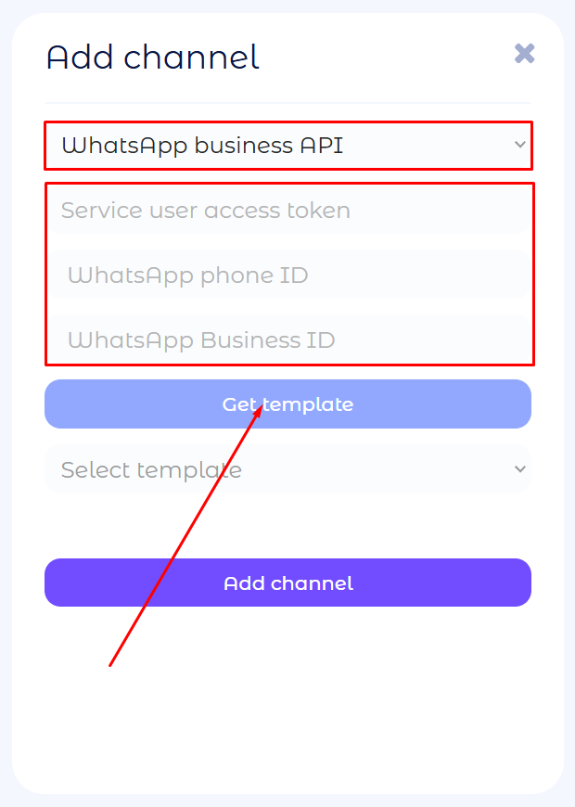Click the chevron on channel type selector
This screenshot has width=575, height=807.
(x=519, y=145)
